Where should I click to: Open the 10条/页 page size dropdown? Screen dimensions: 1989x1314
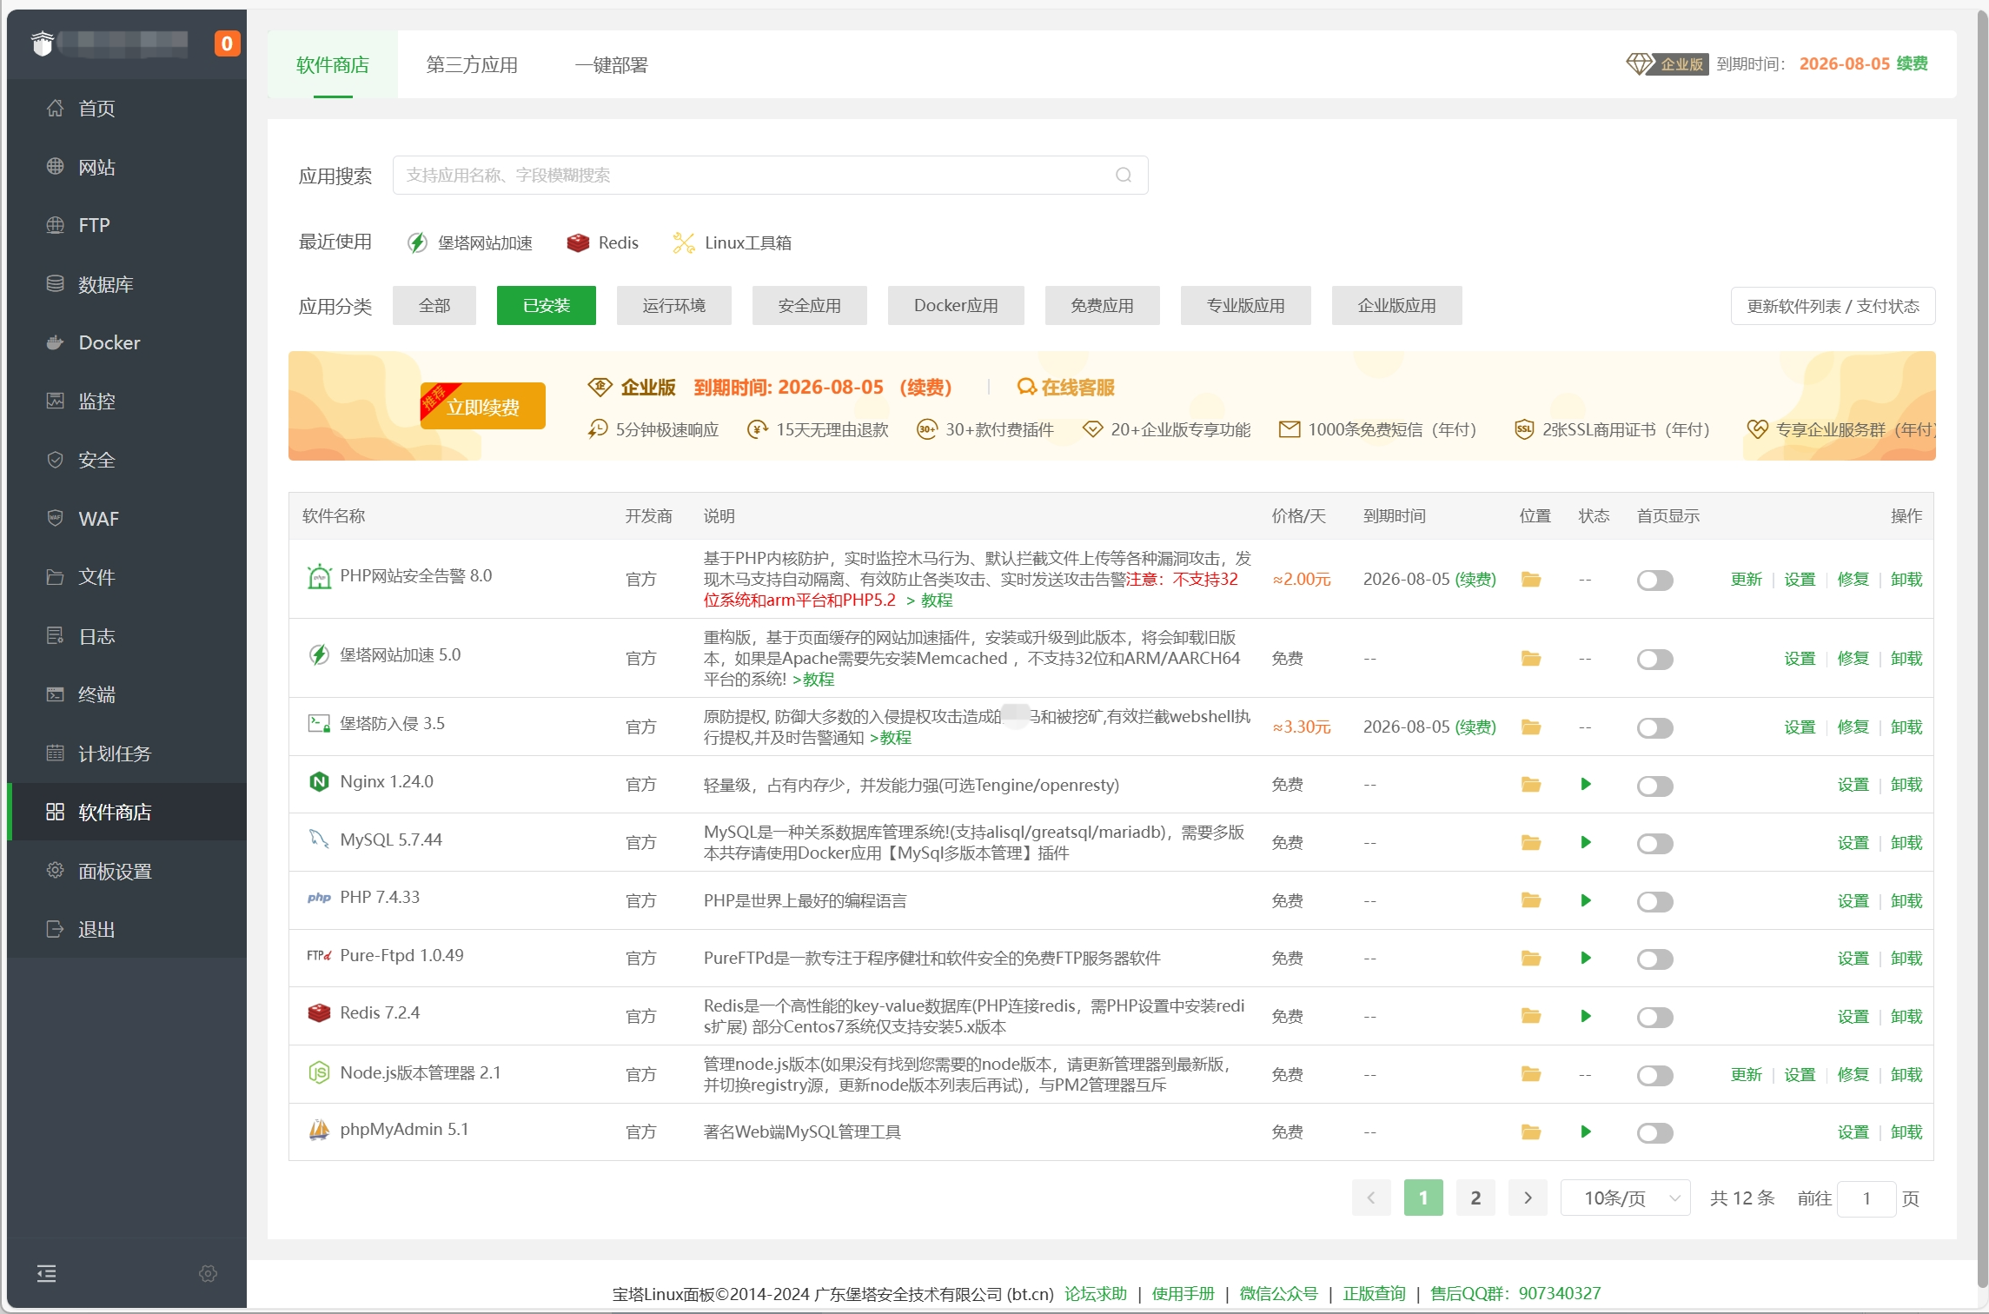1625,1198
